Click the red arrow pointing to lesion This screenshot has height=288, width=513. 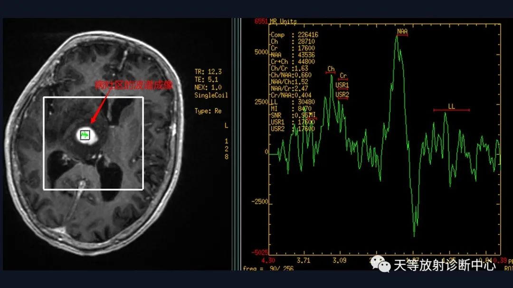99,108
